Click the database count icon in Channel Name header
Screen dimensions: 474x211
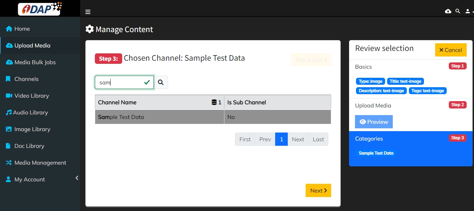tap(214, 102)
